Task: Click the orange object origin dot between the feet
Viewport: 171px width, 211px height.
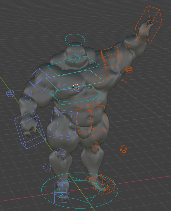Action: [80, 189]
